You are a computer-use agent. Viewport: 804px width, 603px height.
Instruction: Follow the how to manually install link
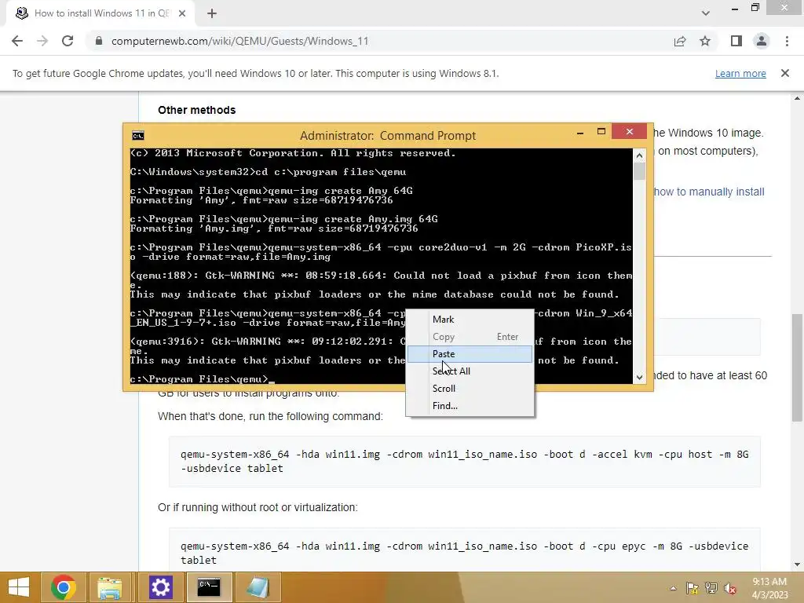pyautogui.click(x=709, y=192)
